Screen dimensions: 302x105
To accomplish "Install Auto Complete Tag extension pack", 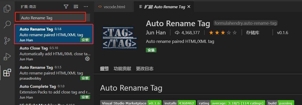I will tap(85, 97).
